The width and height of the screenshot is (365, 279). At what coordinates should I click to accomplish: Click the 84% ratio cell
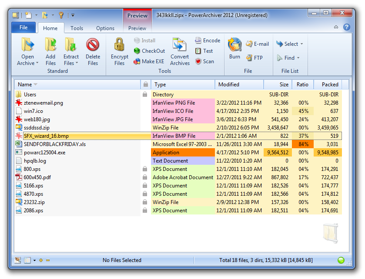click(303, 144)
